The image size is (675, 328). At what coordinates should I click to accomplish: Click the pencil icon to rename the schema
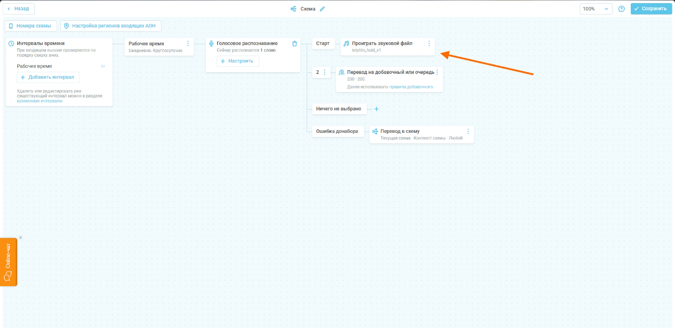322,9
